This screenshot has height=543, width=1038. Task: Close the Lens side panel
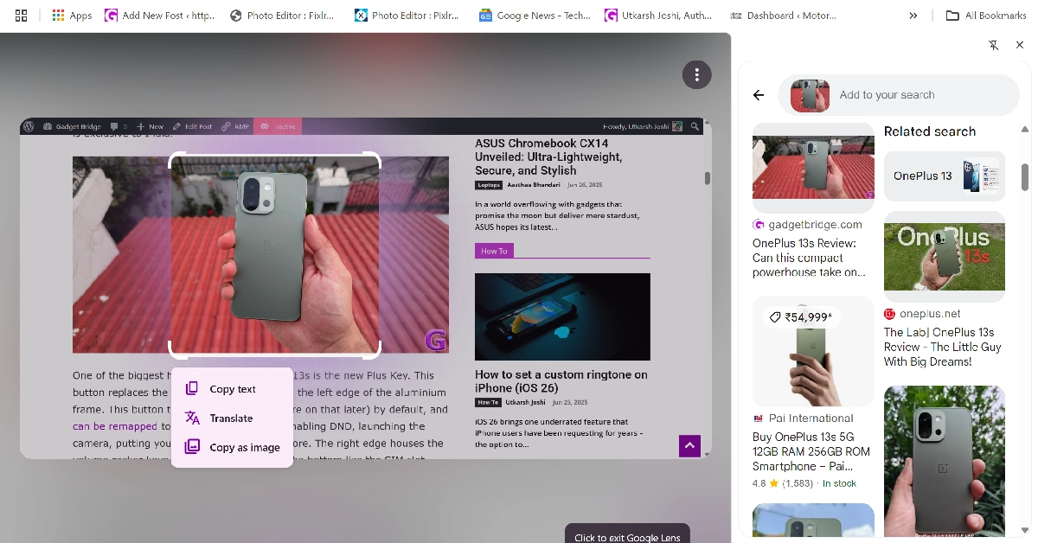(1019, 45)
